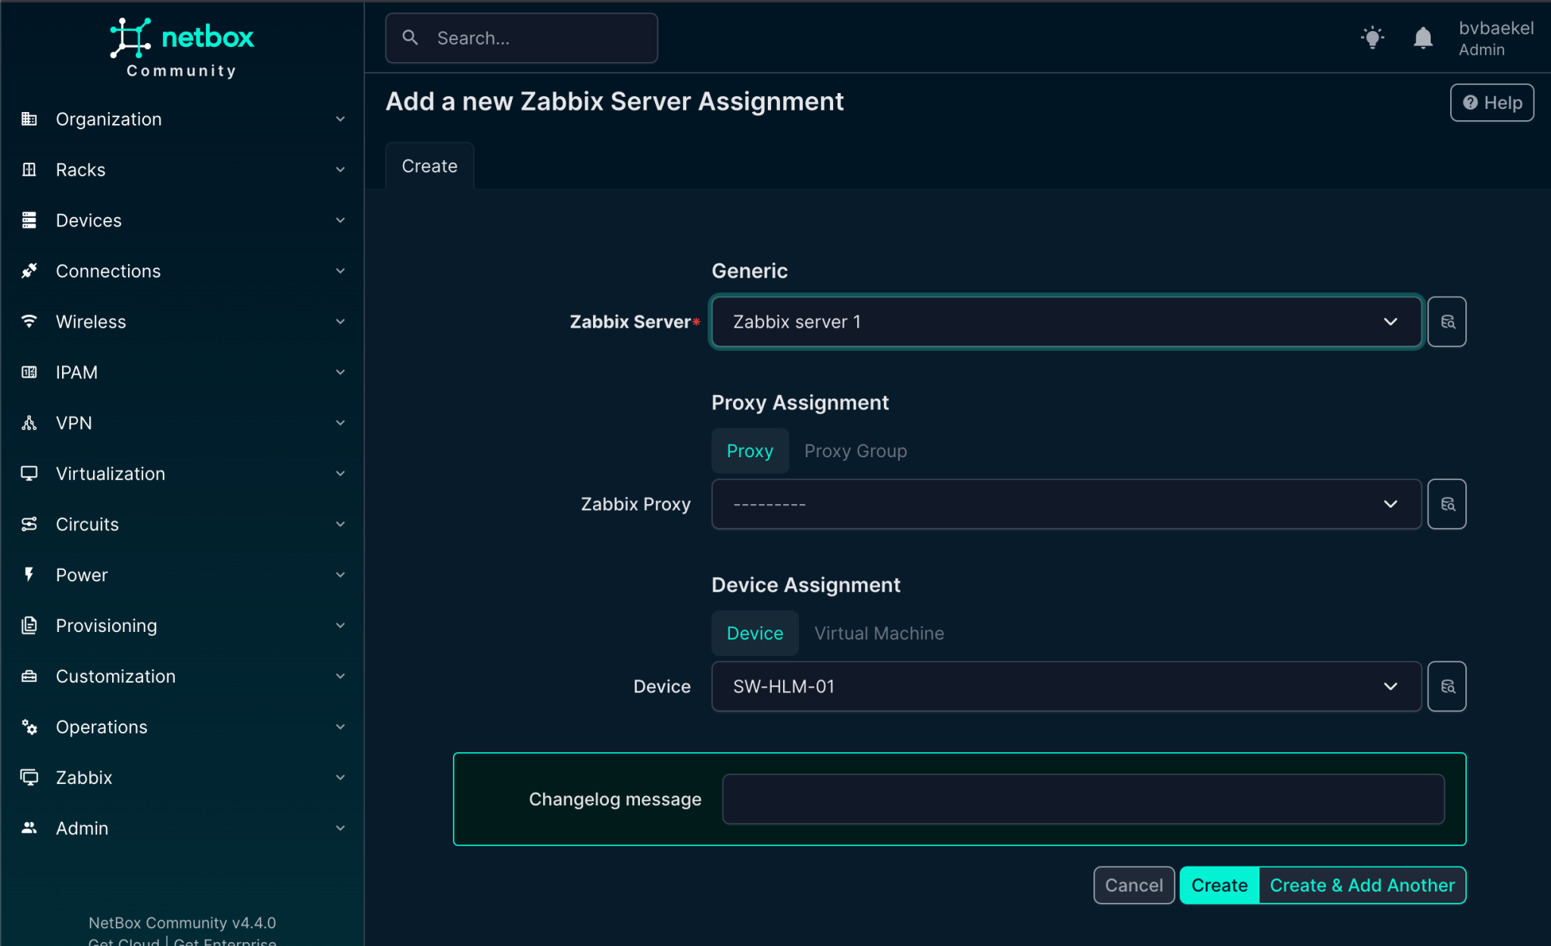Click the Create & Add Another button
Screen dimensions: 1551x946
[x=1362, y=885]
